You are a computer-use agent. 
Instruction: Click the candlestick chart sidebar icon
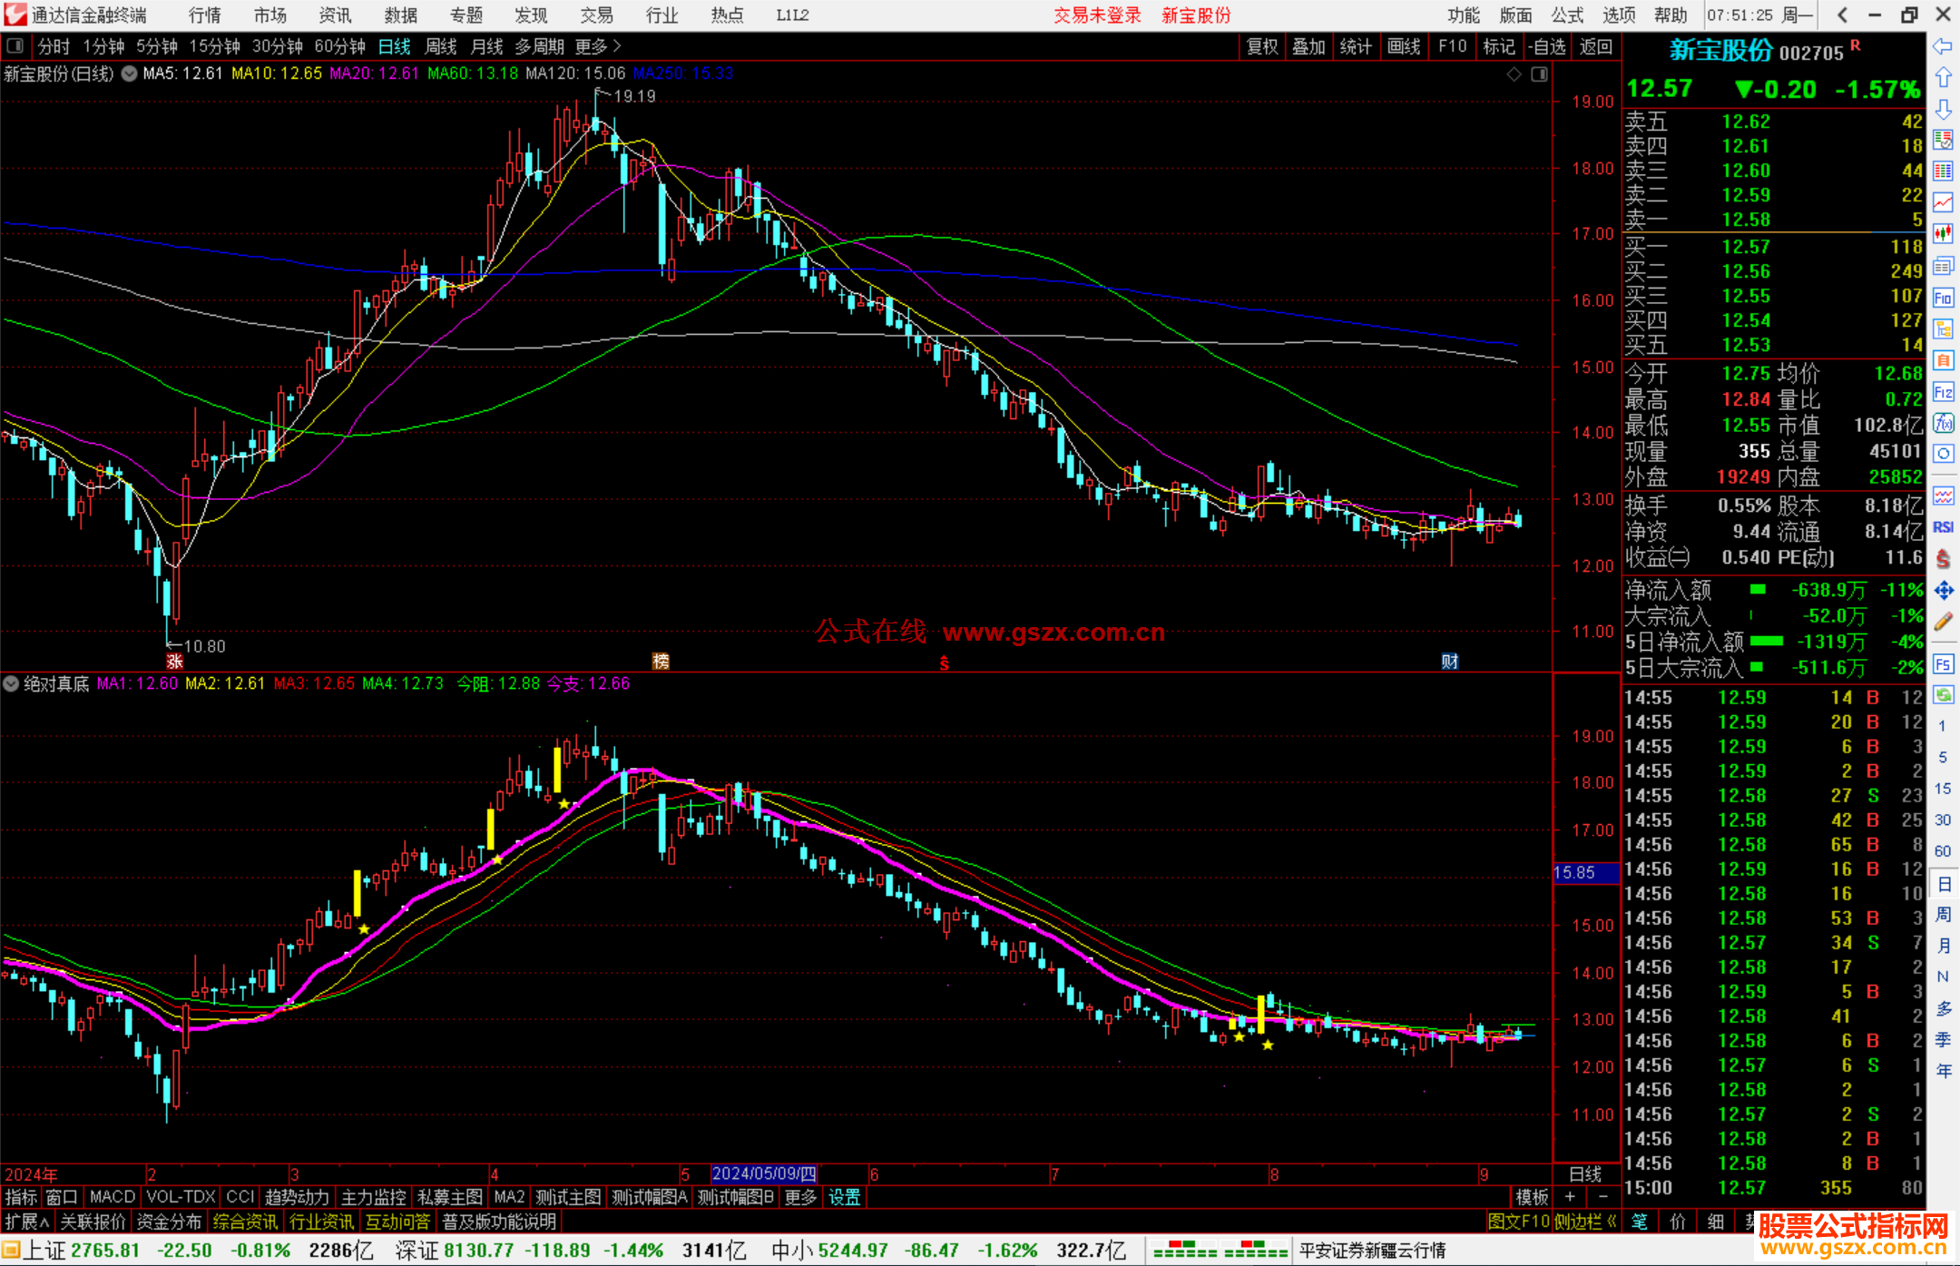(1943, 234)
